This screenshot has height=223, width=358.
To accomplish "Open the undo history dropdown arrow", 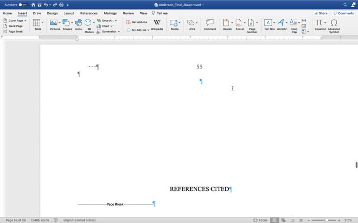I will point(50,5).
